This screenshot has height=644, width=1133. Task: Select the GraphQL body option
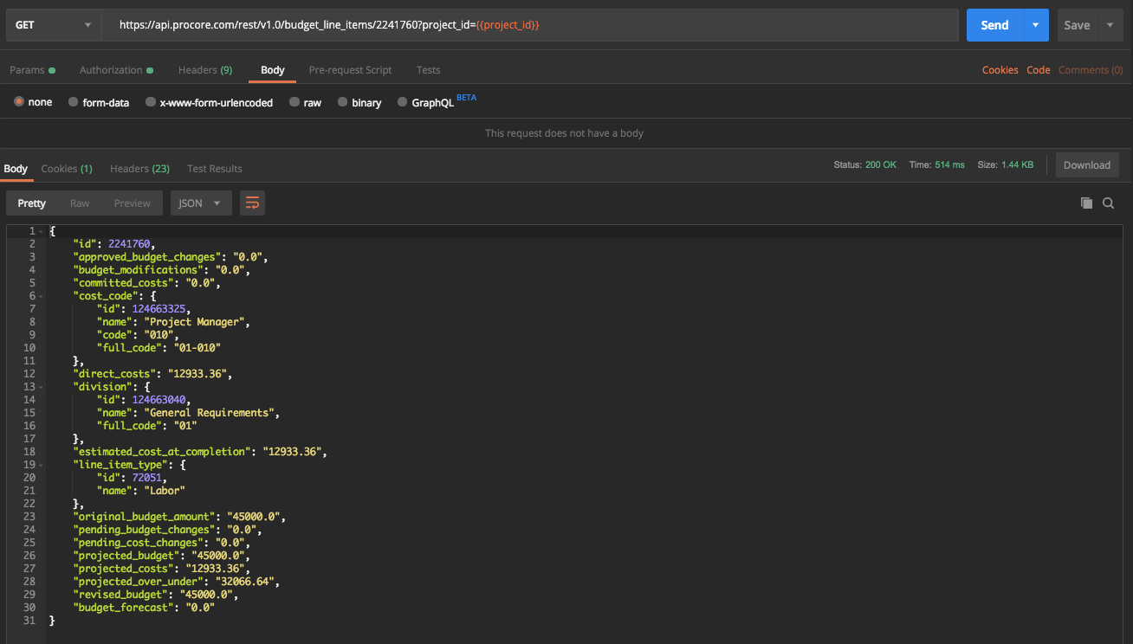click(x=425, y=102)
